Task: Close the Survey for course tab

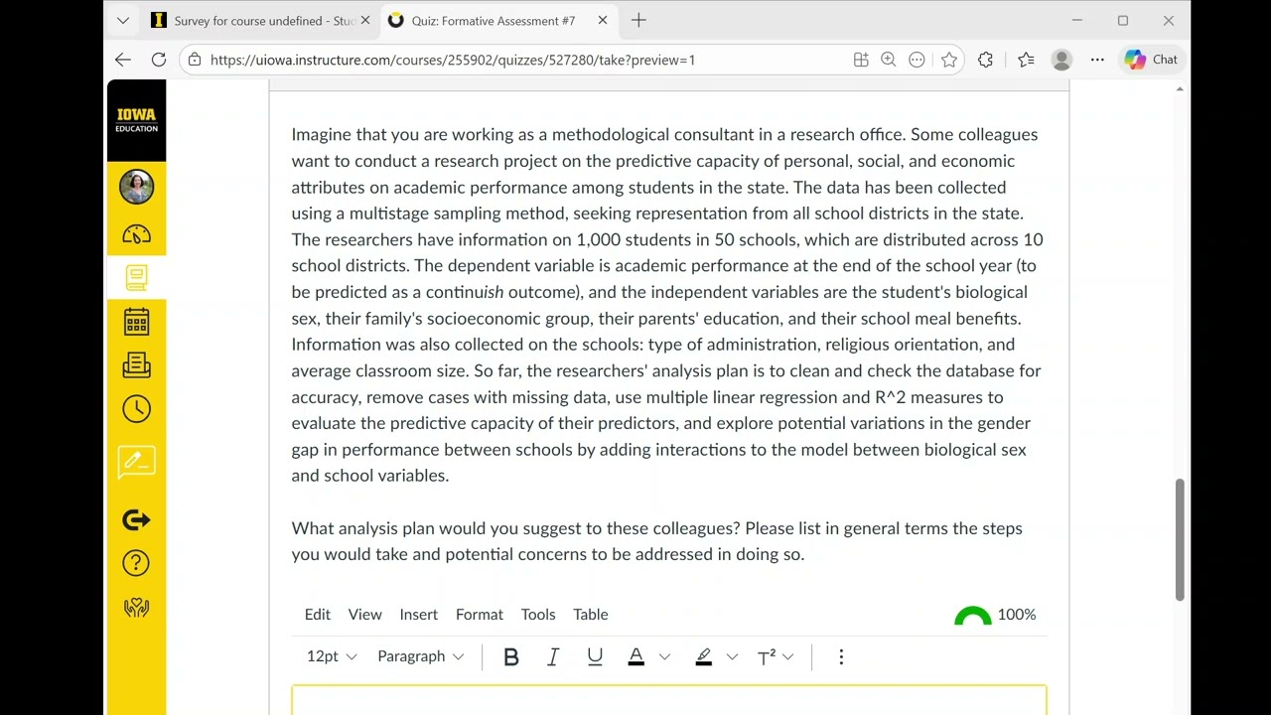Action: coord(364,20)
